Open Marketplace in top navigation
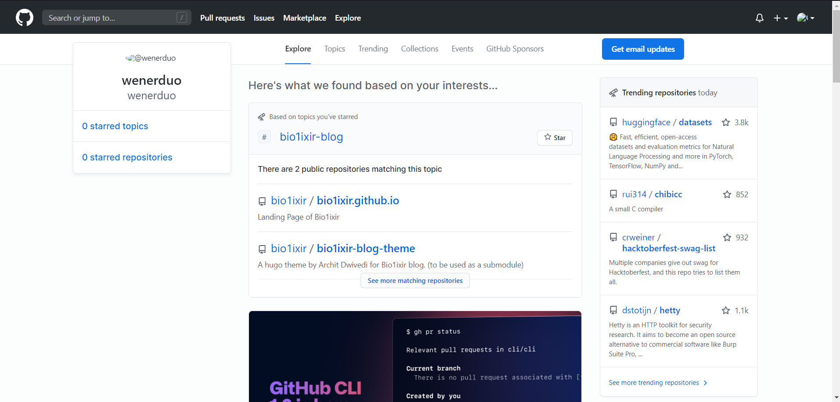This screenshot has height=402, width=840. [x=305, y=18]
